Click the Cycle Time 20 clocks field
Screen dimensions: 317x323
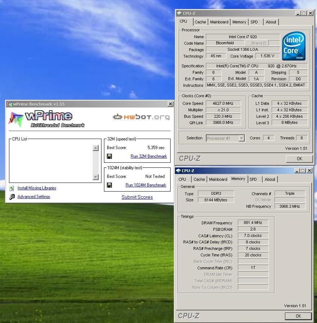253,255
